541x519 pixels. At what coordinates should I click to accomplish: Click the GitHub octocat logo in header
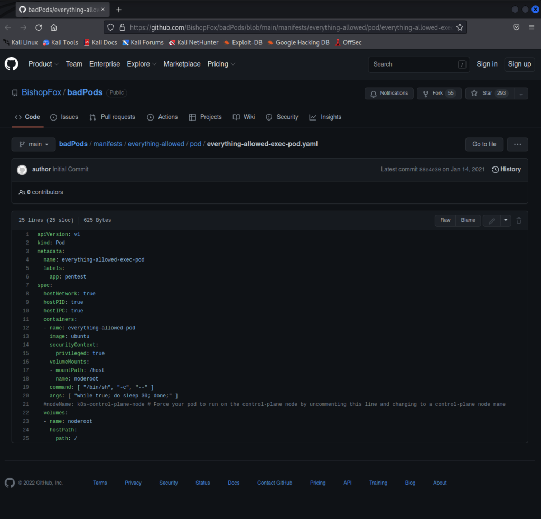[x=12, y=64]
